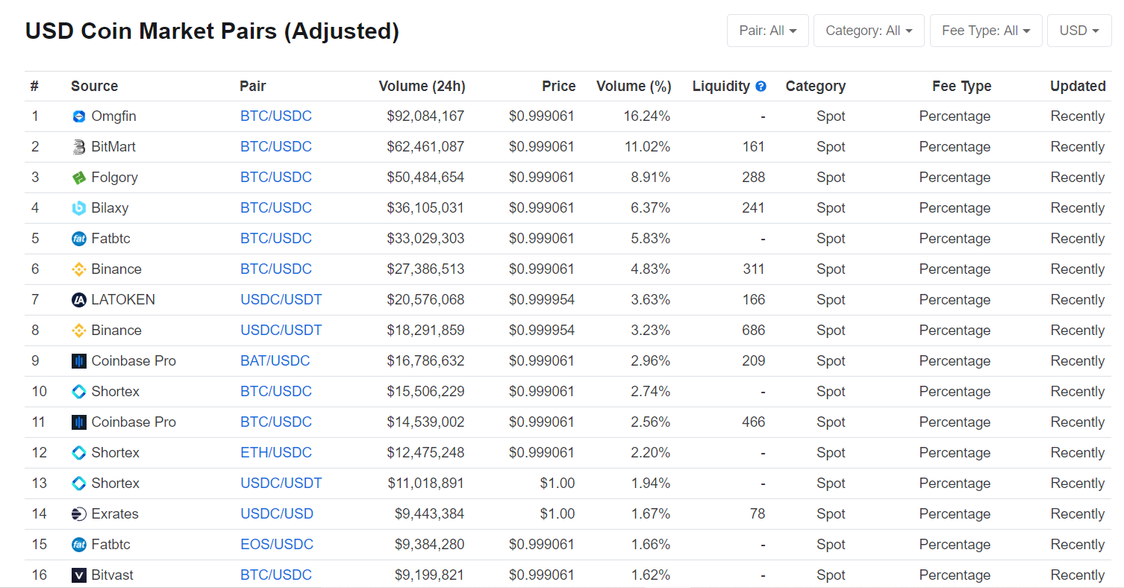This screenshot has height=588, width=1124.
Task: Sort by the Updated column header
Action: pyautogui.click(x=1078, y=87)
